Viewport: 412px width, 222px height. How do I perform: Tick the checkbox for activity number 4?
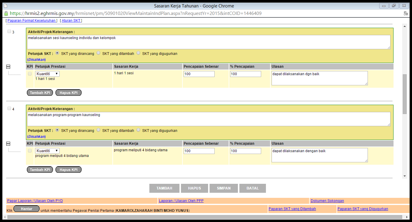9,109
